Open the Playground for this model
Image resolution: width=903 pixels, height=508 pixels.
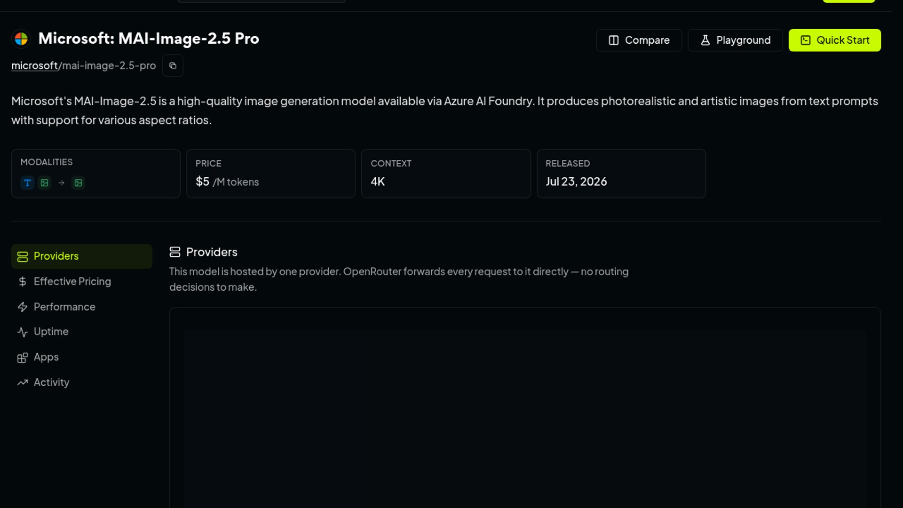point(735,40)
